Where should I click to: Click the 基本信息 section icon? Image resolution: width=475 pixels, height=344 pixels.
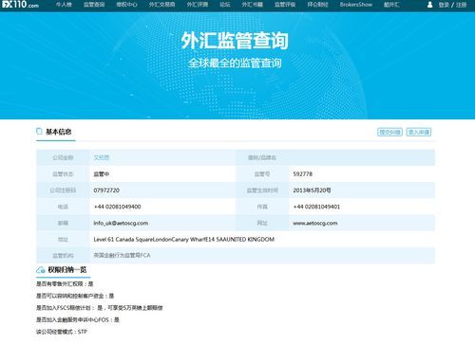click(39, 131)
